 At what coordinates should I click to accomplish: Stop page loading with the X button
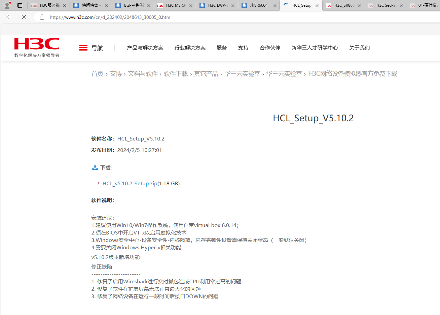[24, 17]
